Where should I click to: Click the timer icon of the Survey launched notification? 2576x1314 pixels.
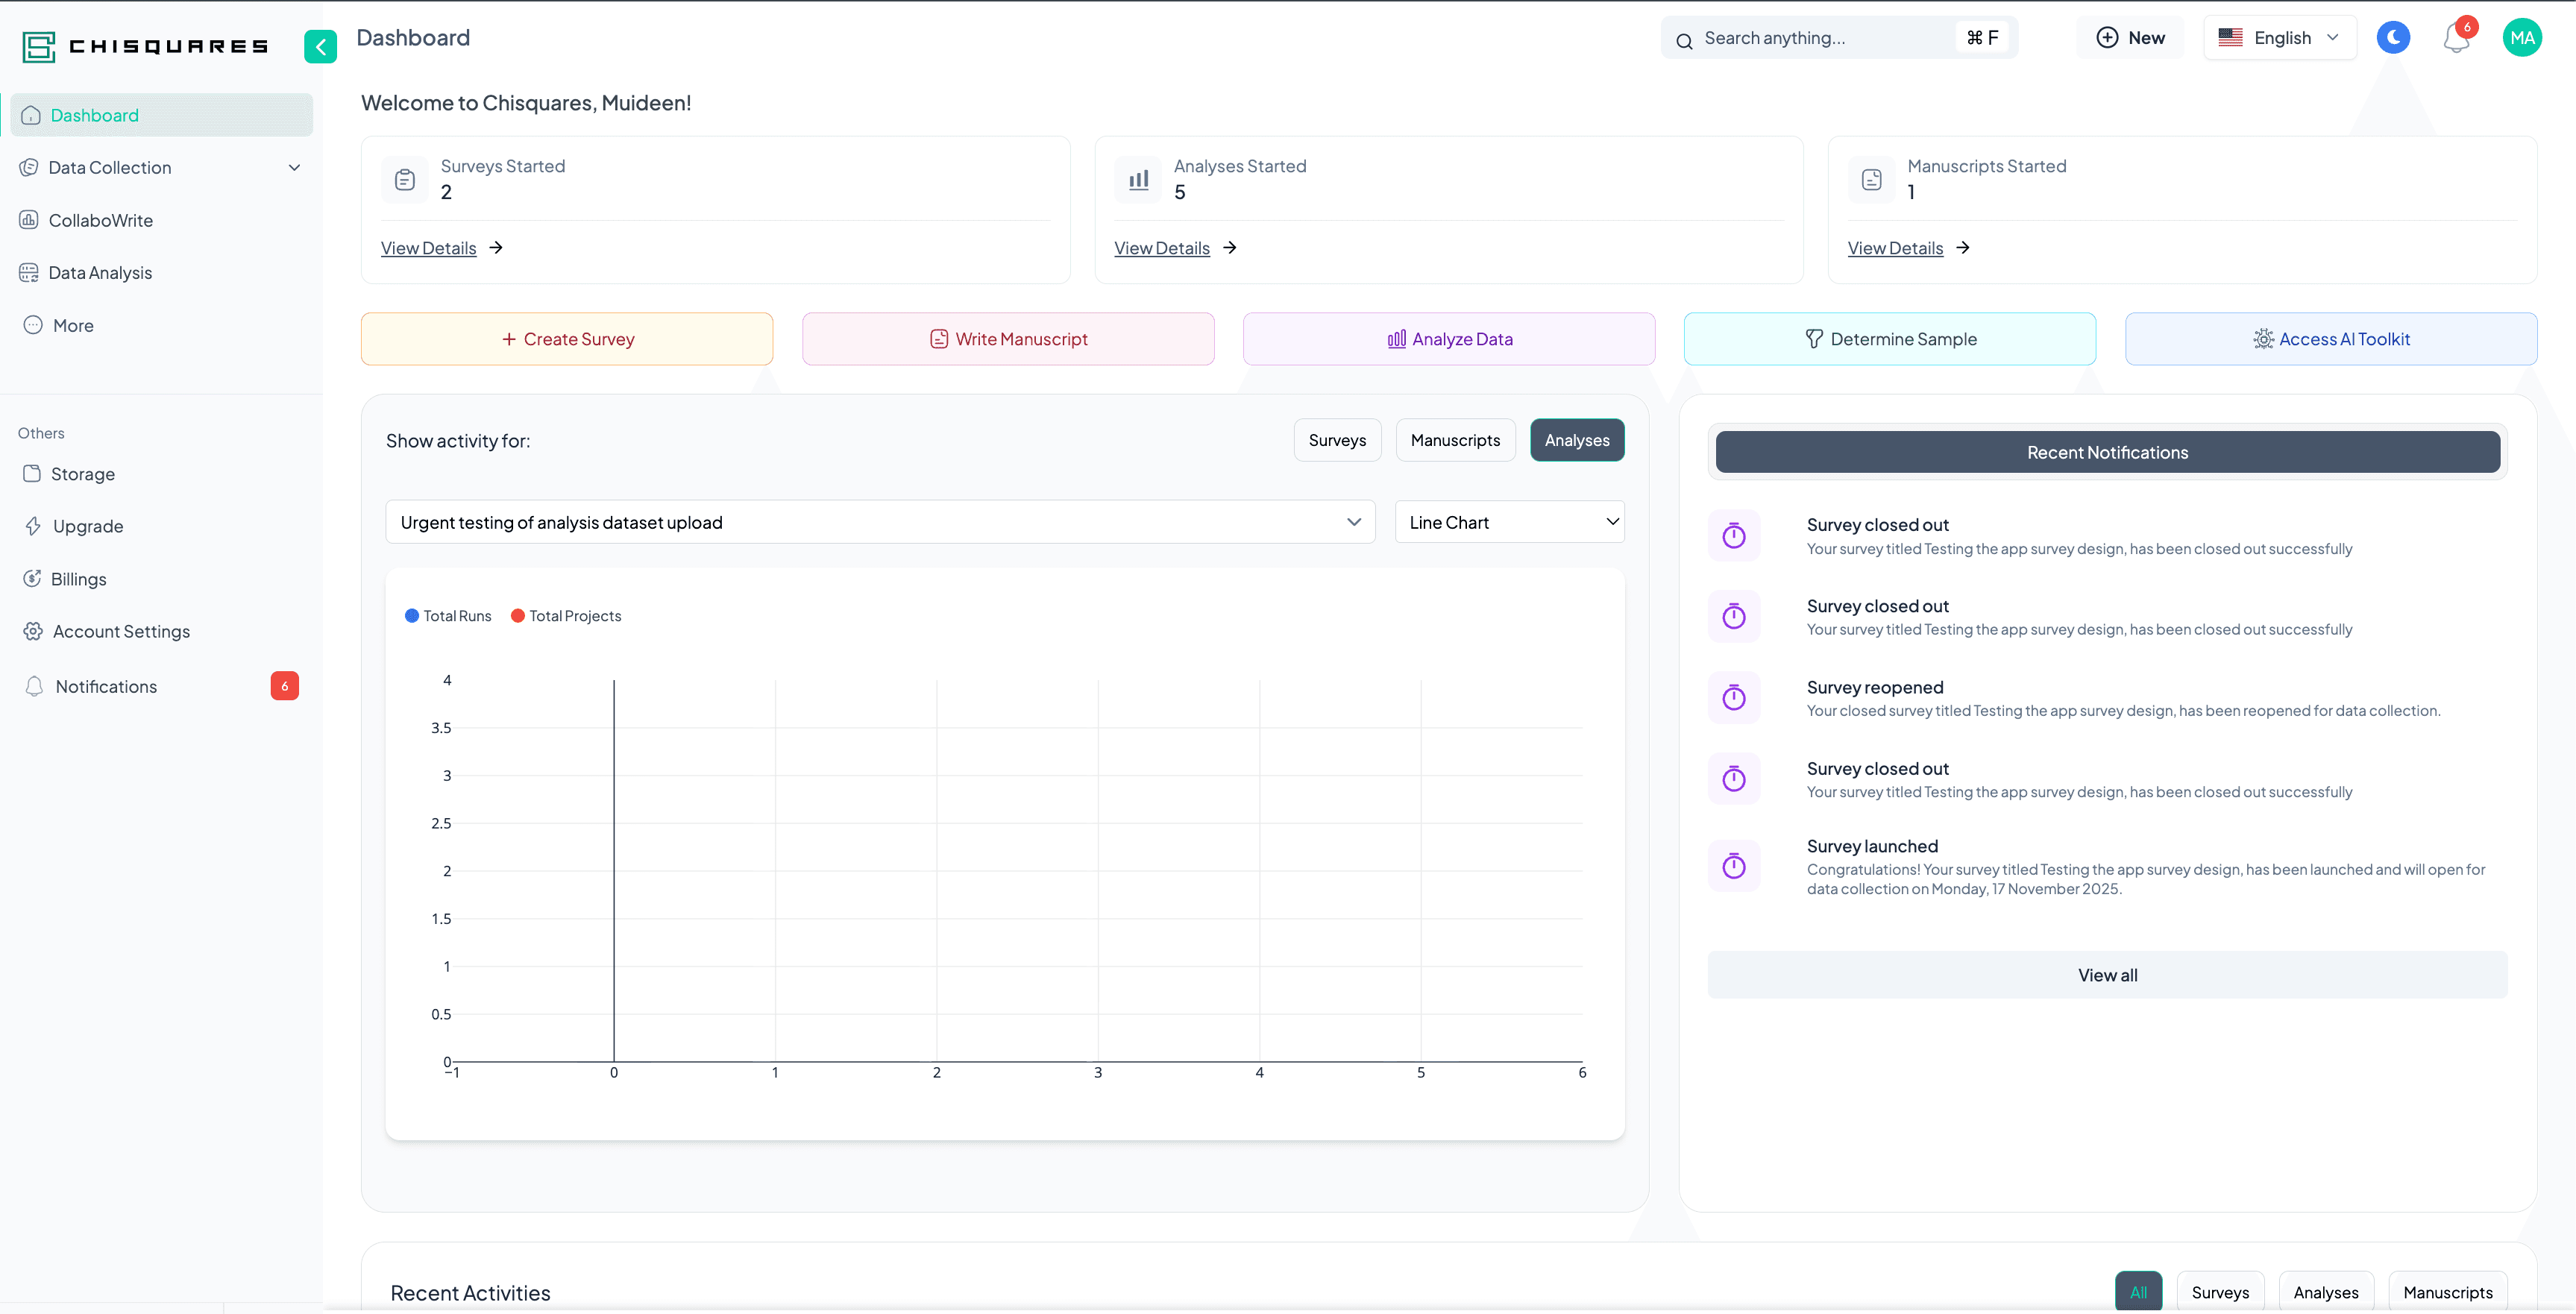point(1734,866)
